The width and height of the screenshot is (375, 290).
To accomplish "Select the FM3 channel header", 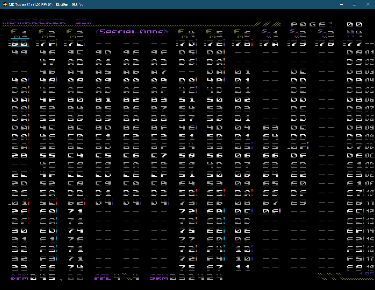I will [75, 34].
